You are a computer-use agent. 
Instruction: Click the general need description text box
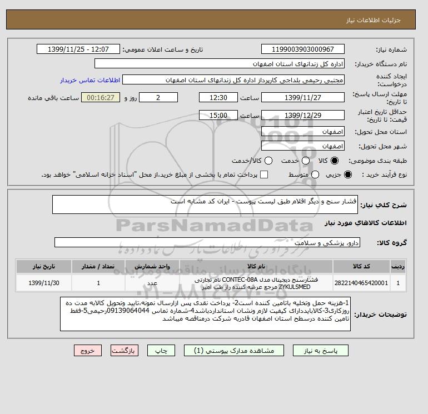click(x=205, y=204)
